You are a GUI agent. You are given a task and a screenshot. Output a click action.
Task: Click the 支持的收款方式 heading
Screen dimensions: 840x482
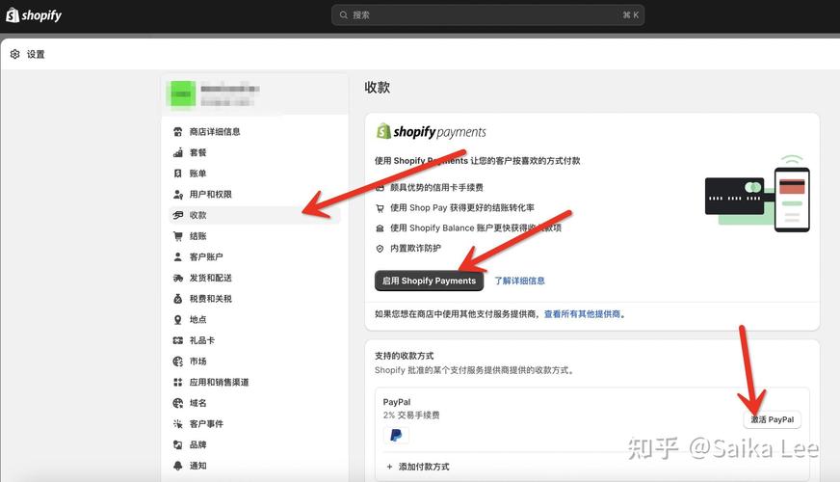[404, 356]
